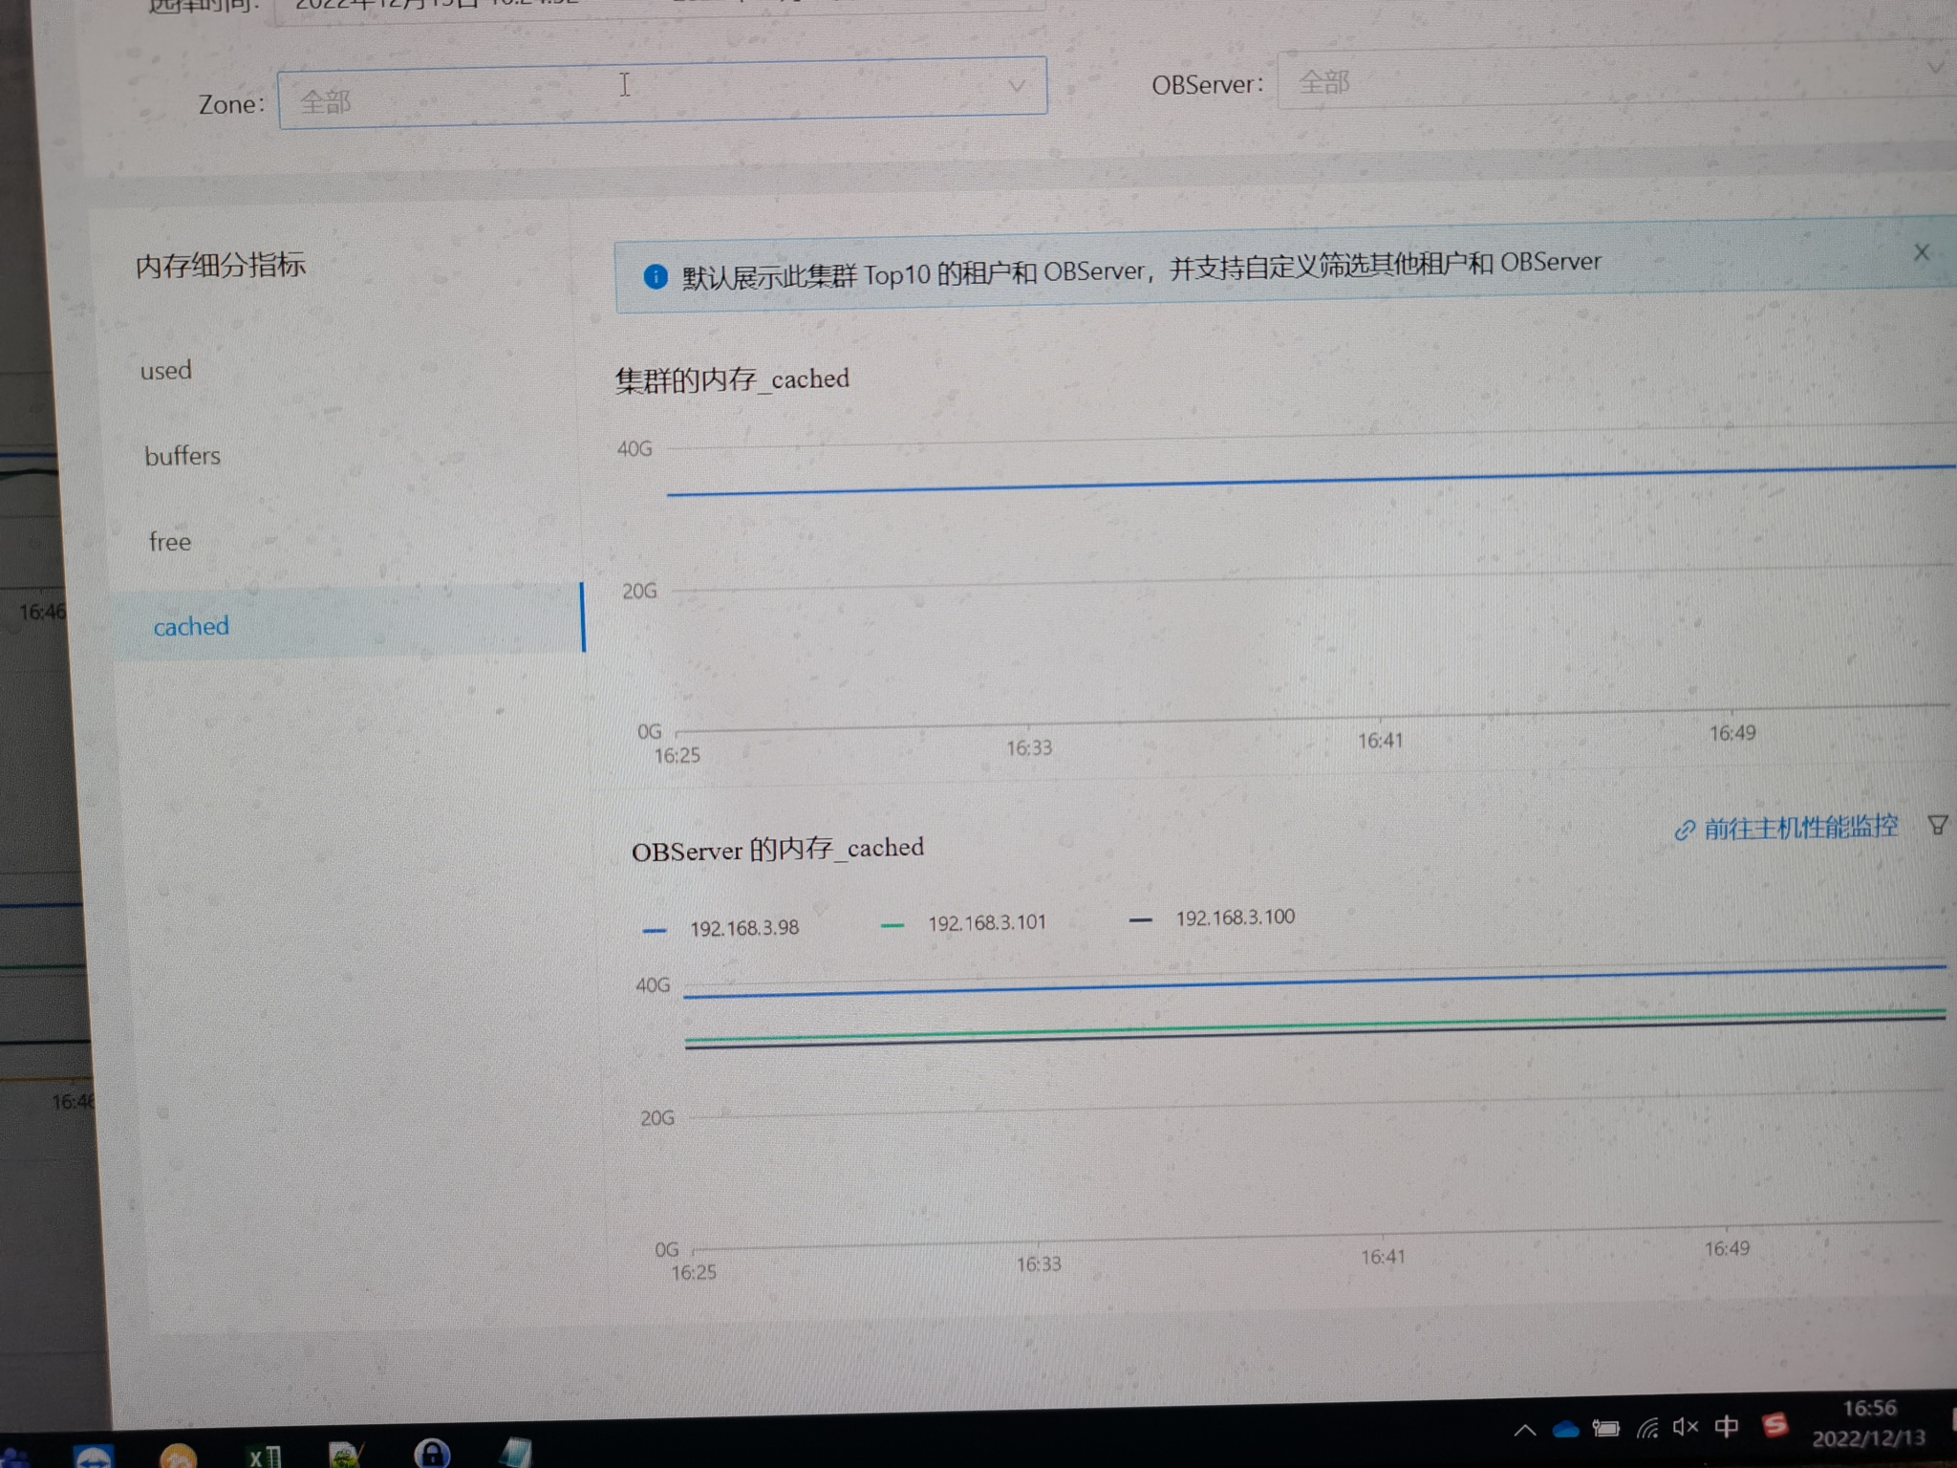Open the filter icon beside 前往主机性能监控
This screenshot has height=1468, width=1957.
1938,825
